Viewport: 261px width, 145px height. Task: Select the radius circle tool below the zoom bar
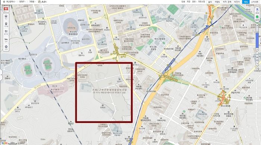pyautogui.click(x=257, y=60)
